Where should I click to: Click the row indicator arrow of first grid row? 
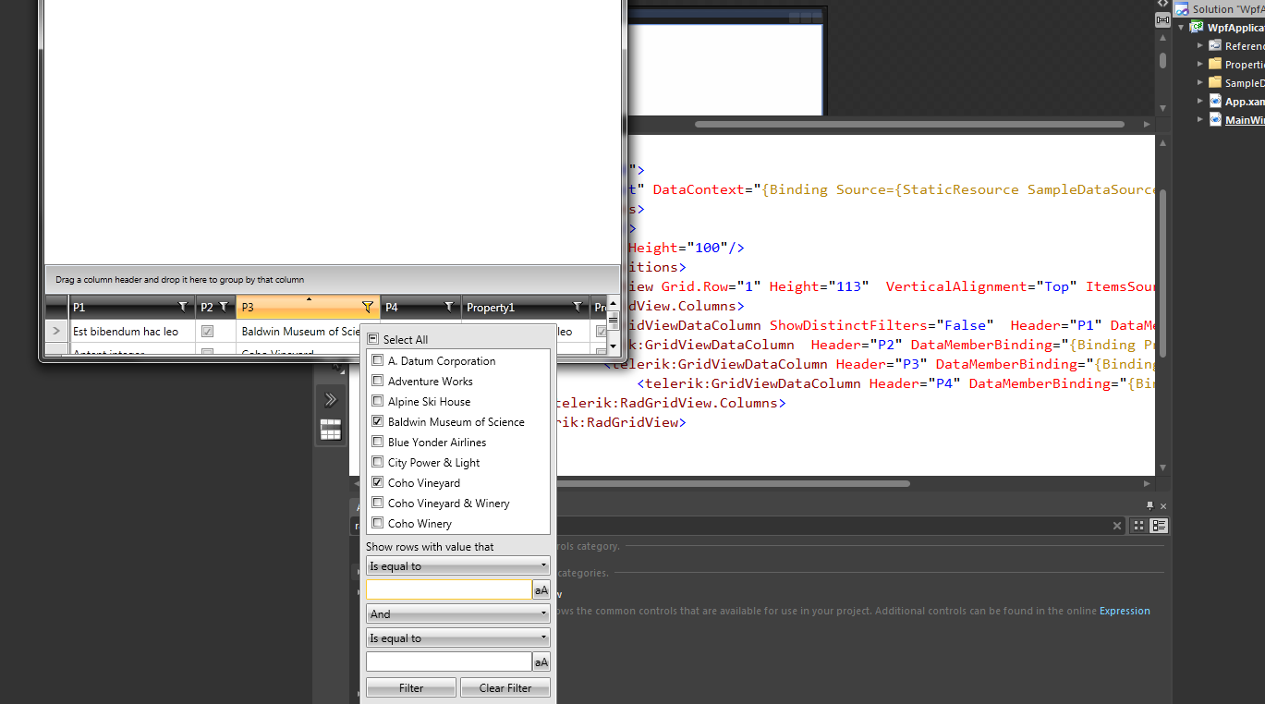point(56,331)
